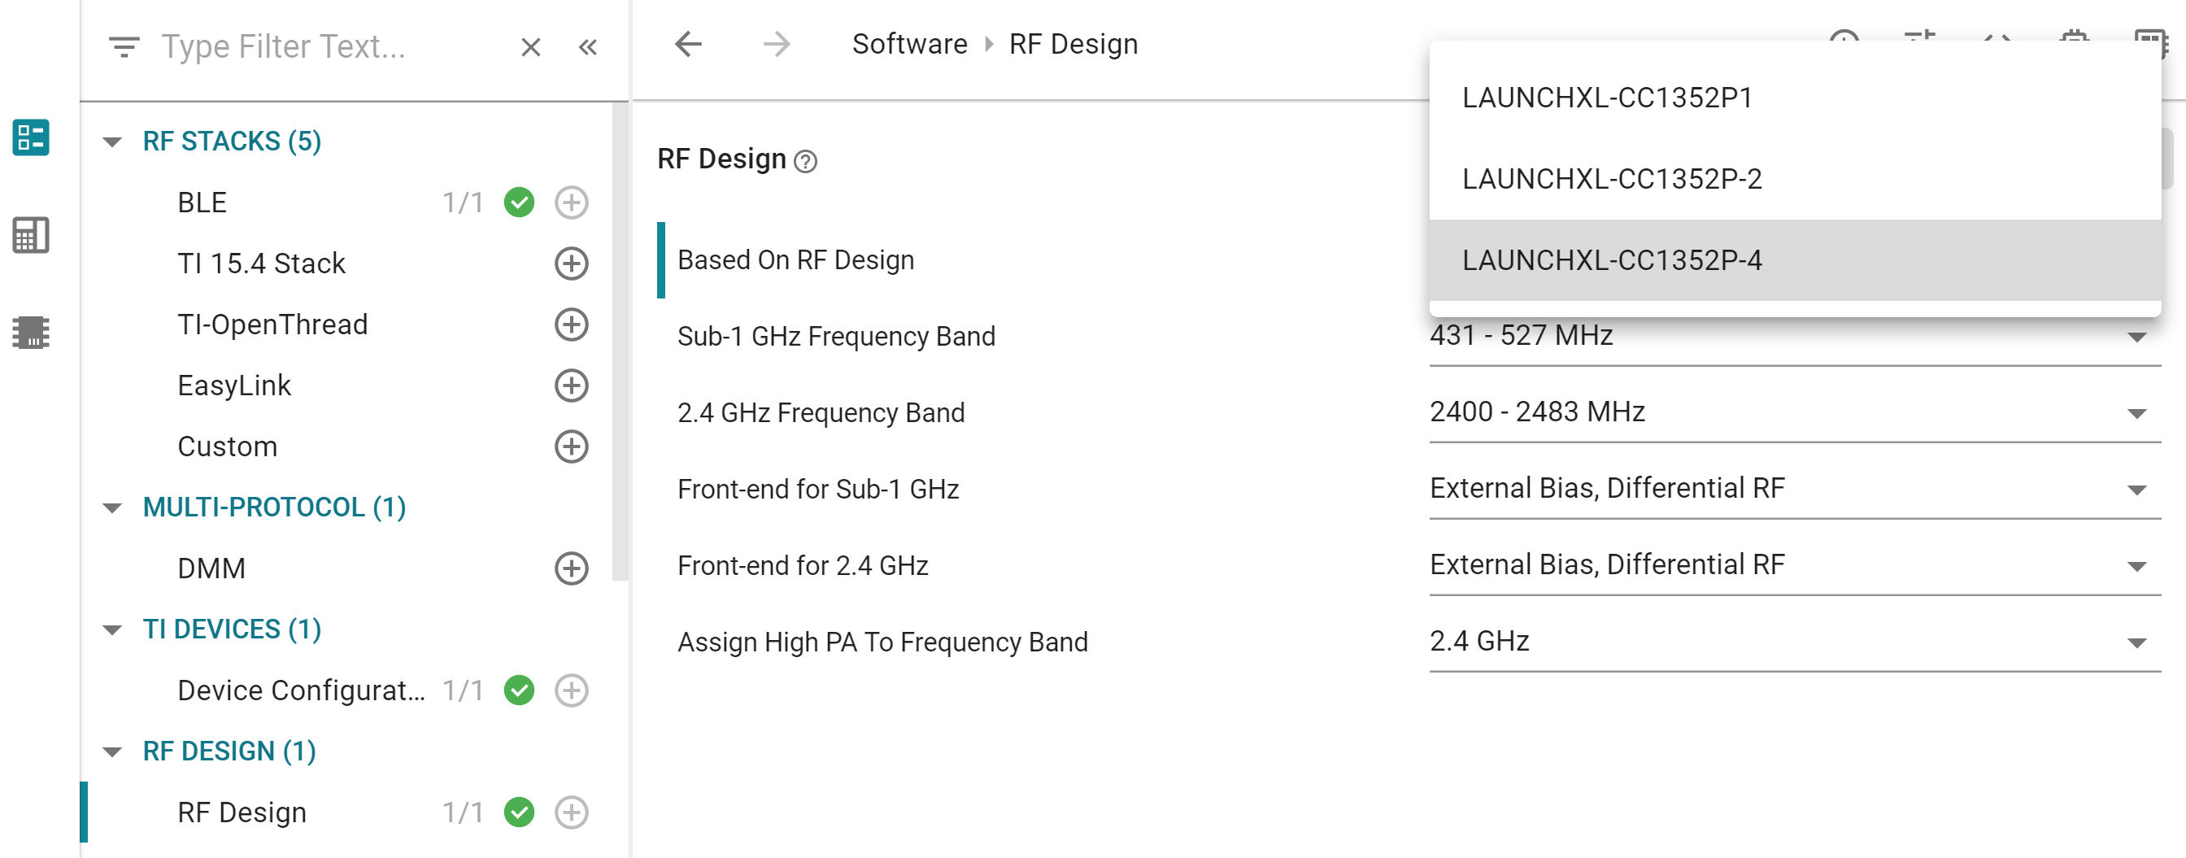Collapse the RF DESIGN section
This screenshot has height=858, width=2186.
tap(112, 753)
